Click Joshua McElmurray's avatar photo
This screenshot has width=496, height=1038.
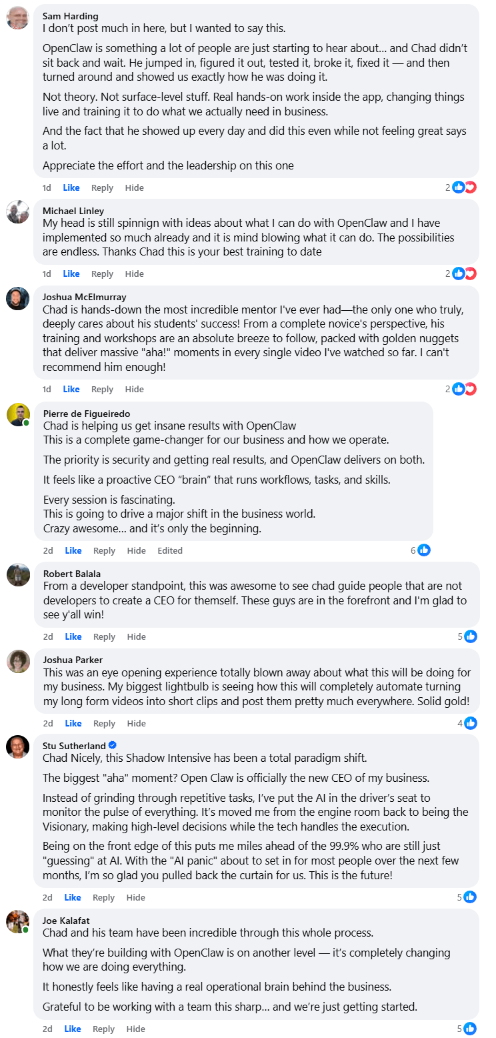tap(17, 298)
